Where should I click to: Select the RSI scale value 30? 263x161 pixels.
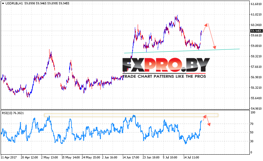pyautogui.click(x=252, y=141)
